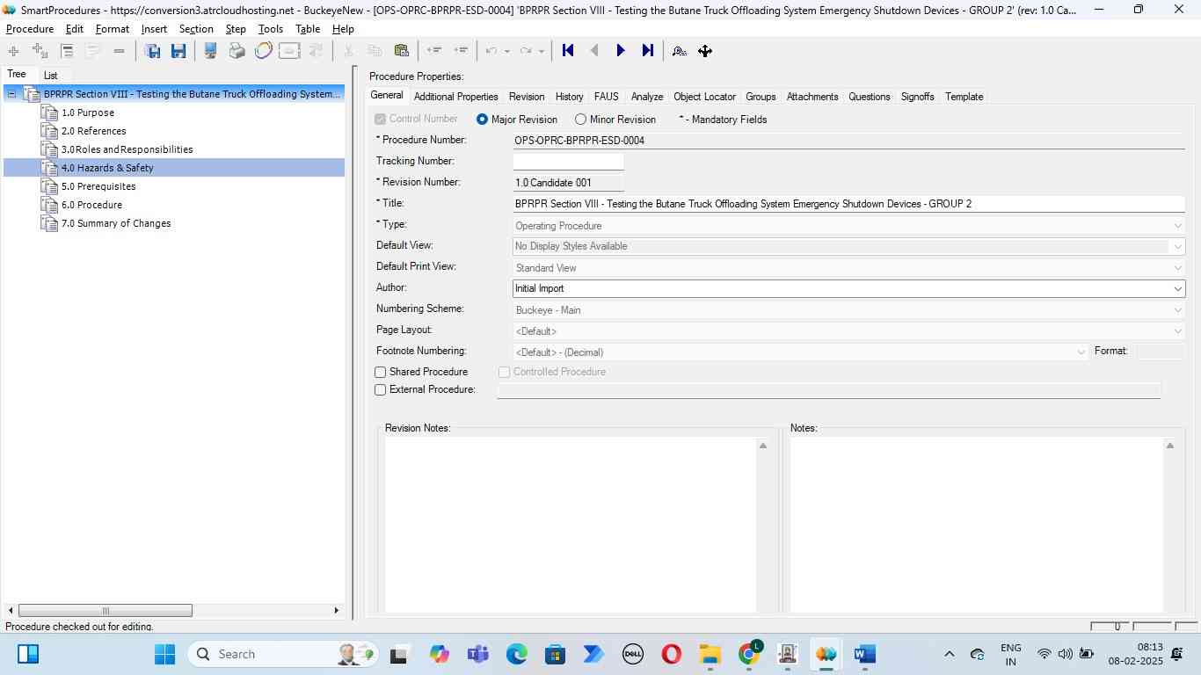Click the print preview monitor icon
This screenshot has height=675, width=1201.
pyautogui.click(x=210, y=51)
